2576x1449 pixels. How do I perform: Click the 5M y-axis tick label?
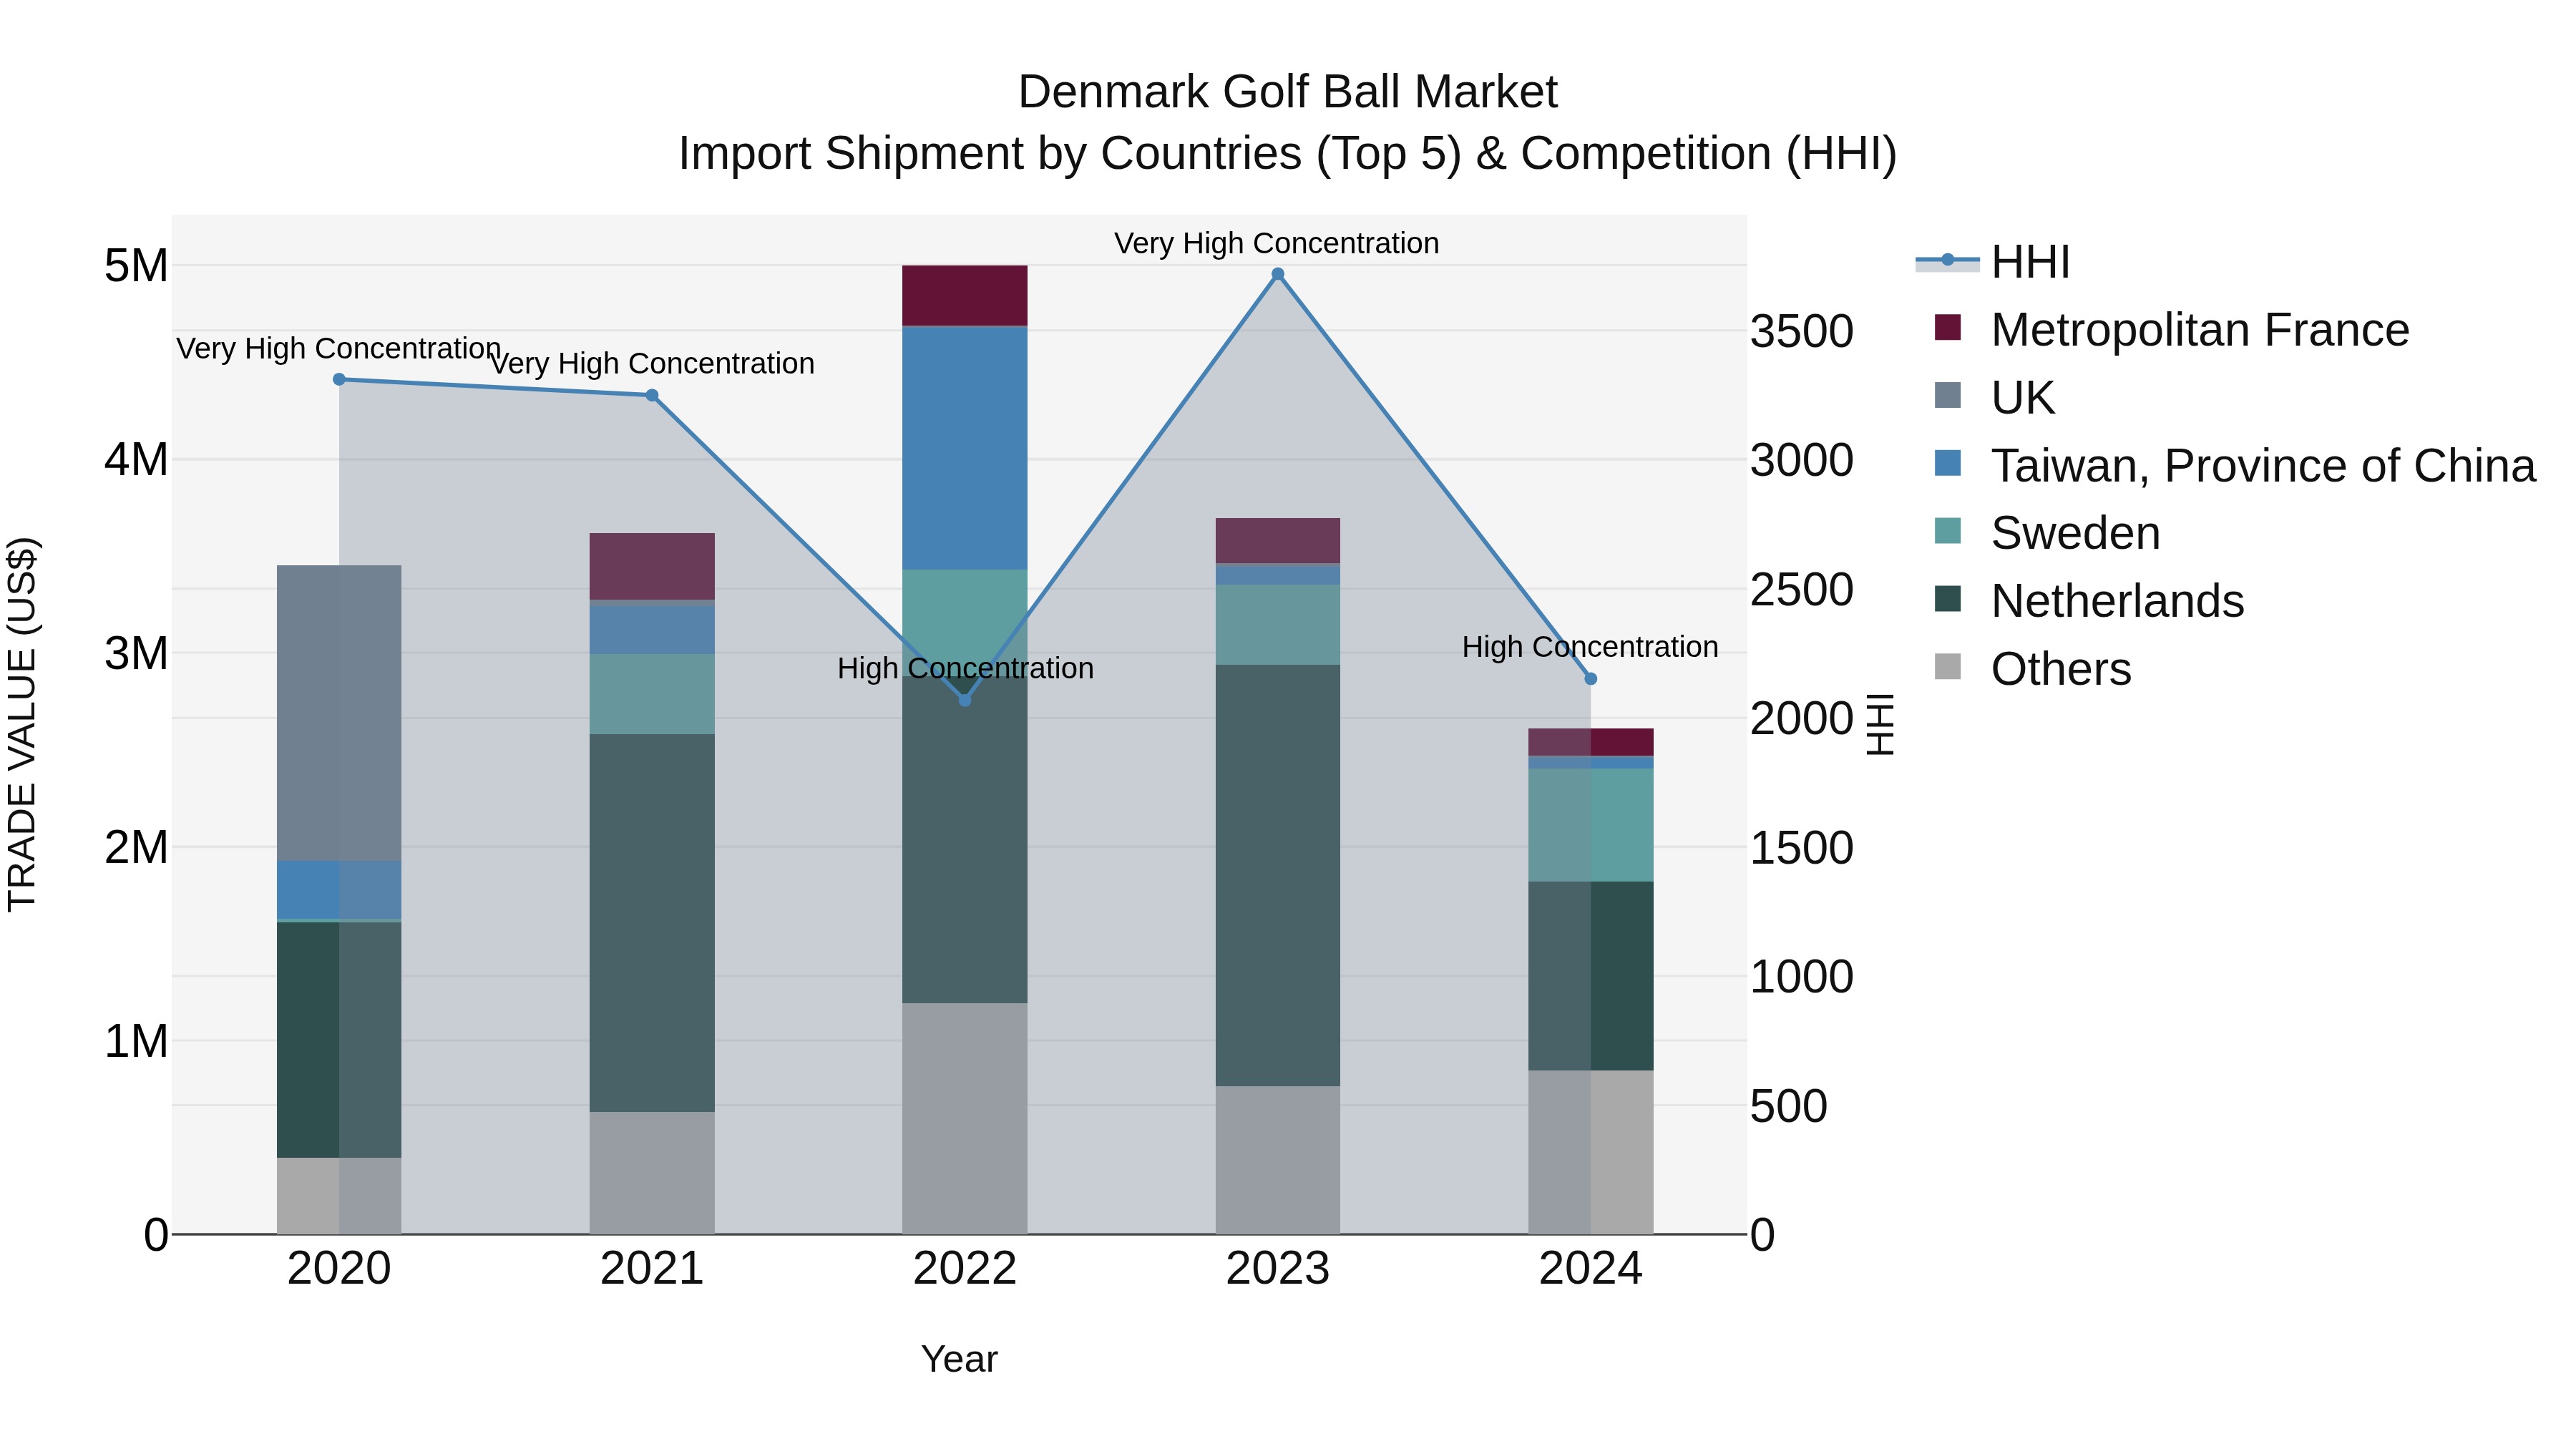(x=136, y=266)
